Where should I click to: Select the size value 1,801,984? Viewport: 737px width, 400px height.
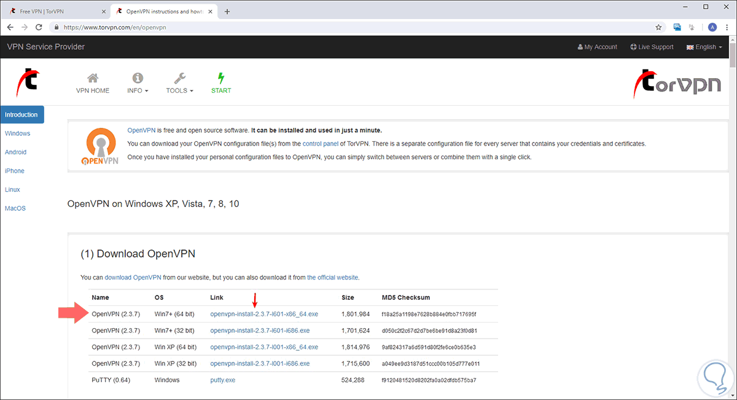[x=356, y=314]
